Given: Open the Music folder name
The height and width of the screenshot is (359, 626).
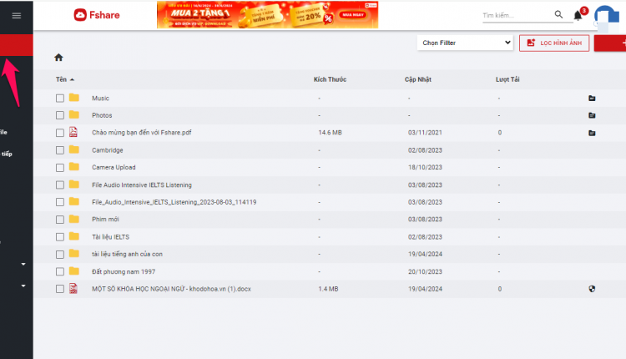Looking at the screenshot, I should coord(100,99).
